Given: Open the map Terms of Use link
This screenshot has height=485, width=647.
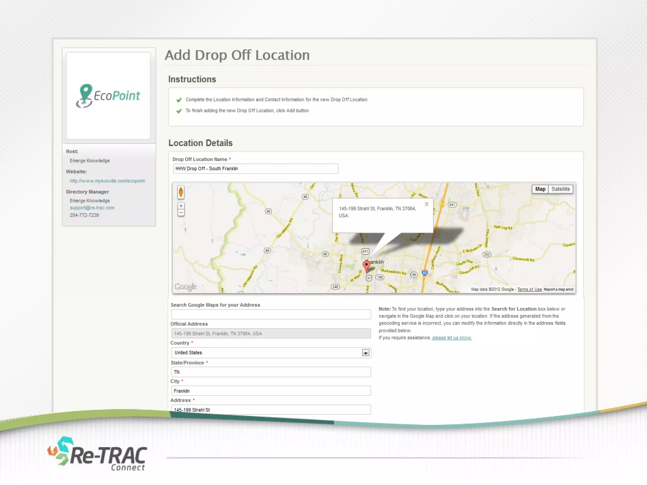Looking at the screenshot, I should click(529, 289).
